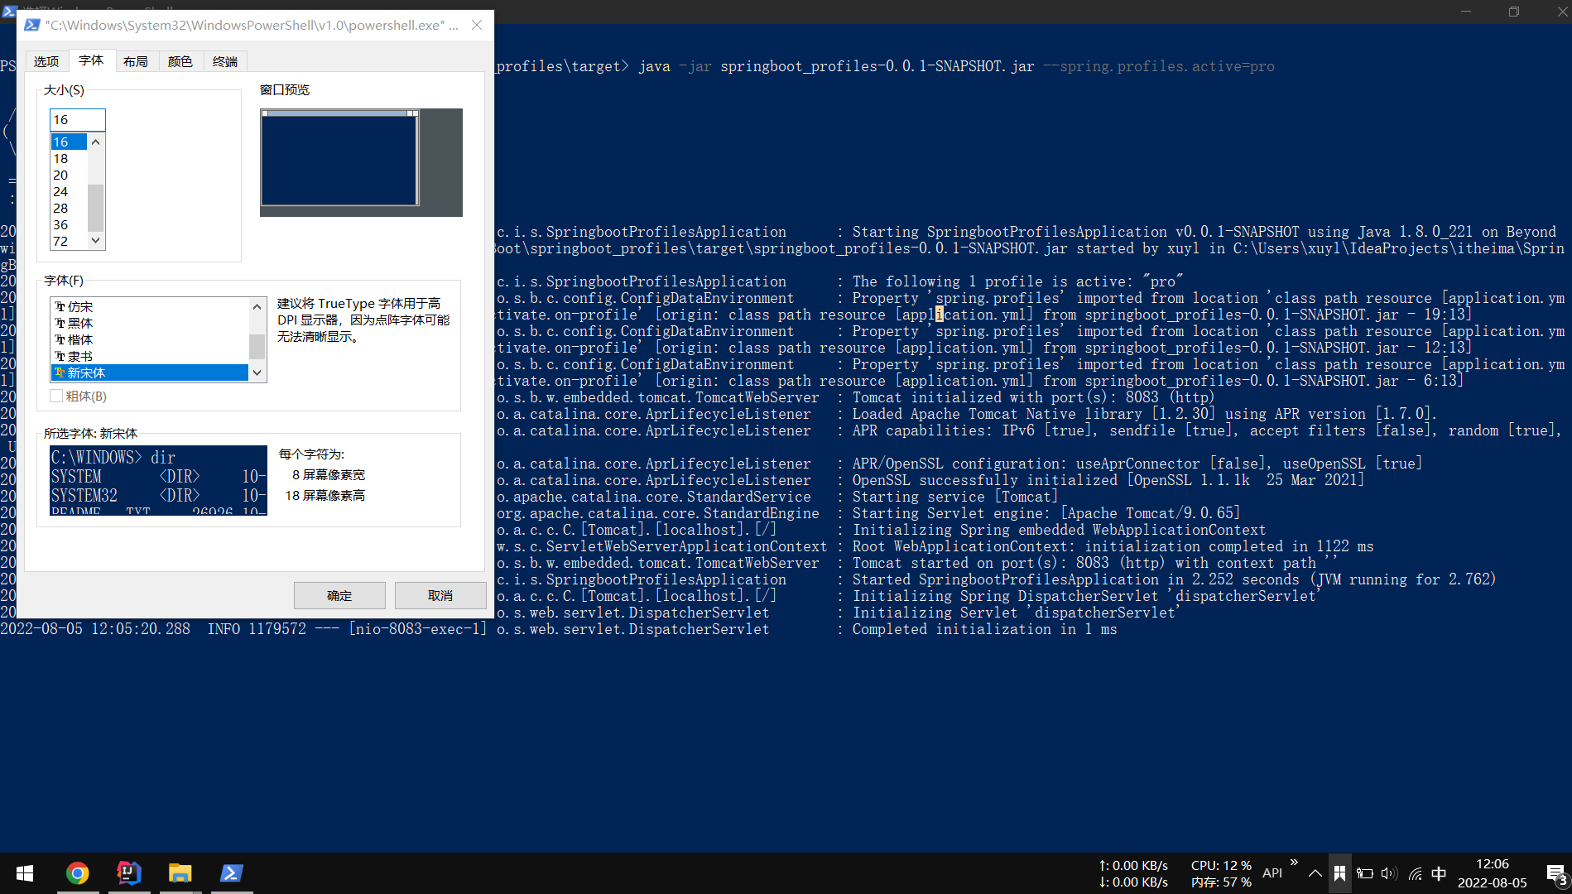
Task: Open the Windows Start menu
Action: coord(25,873)
